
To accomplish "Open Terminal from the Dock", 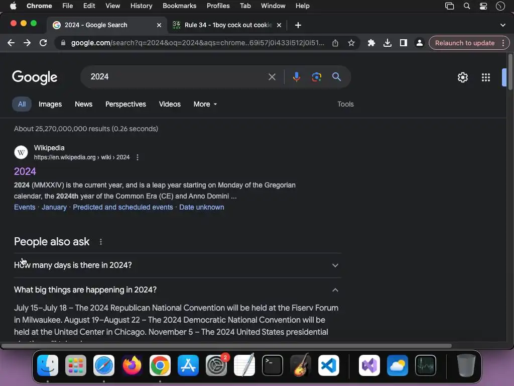I will [x=273, y=365].
